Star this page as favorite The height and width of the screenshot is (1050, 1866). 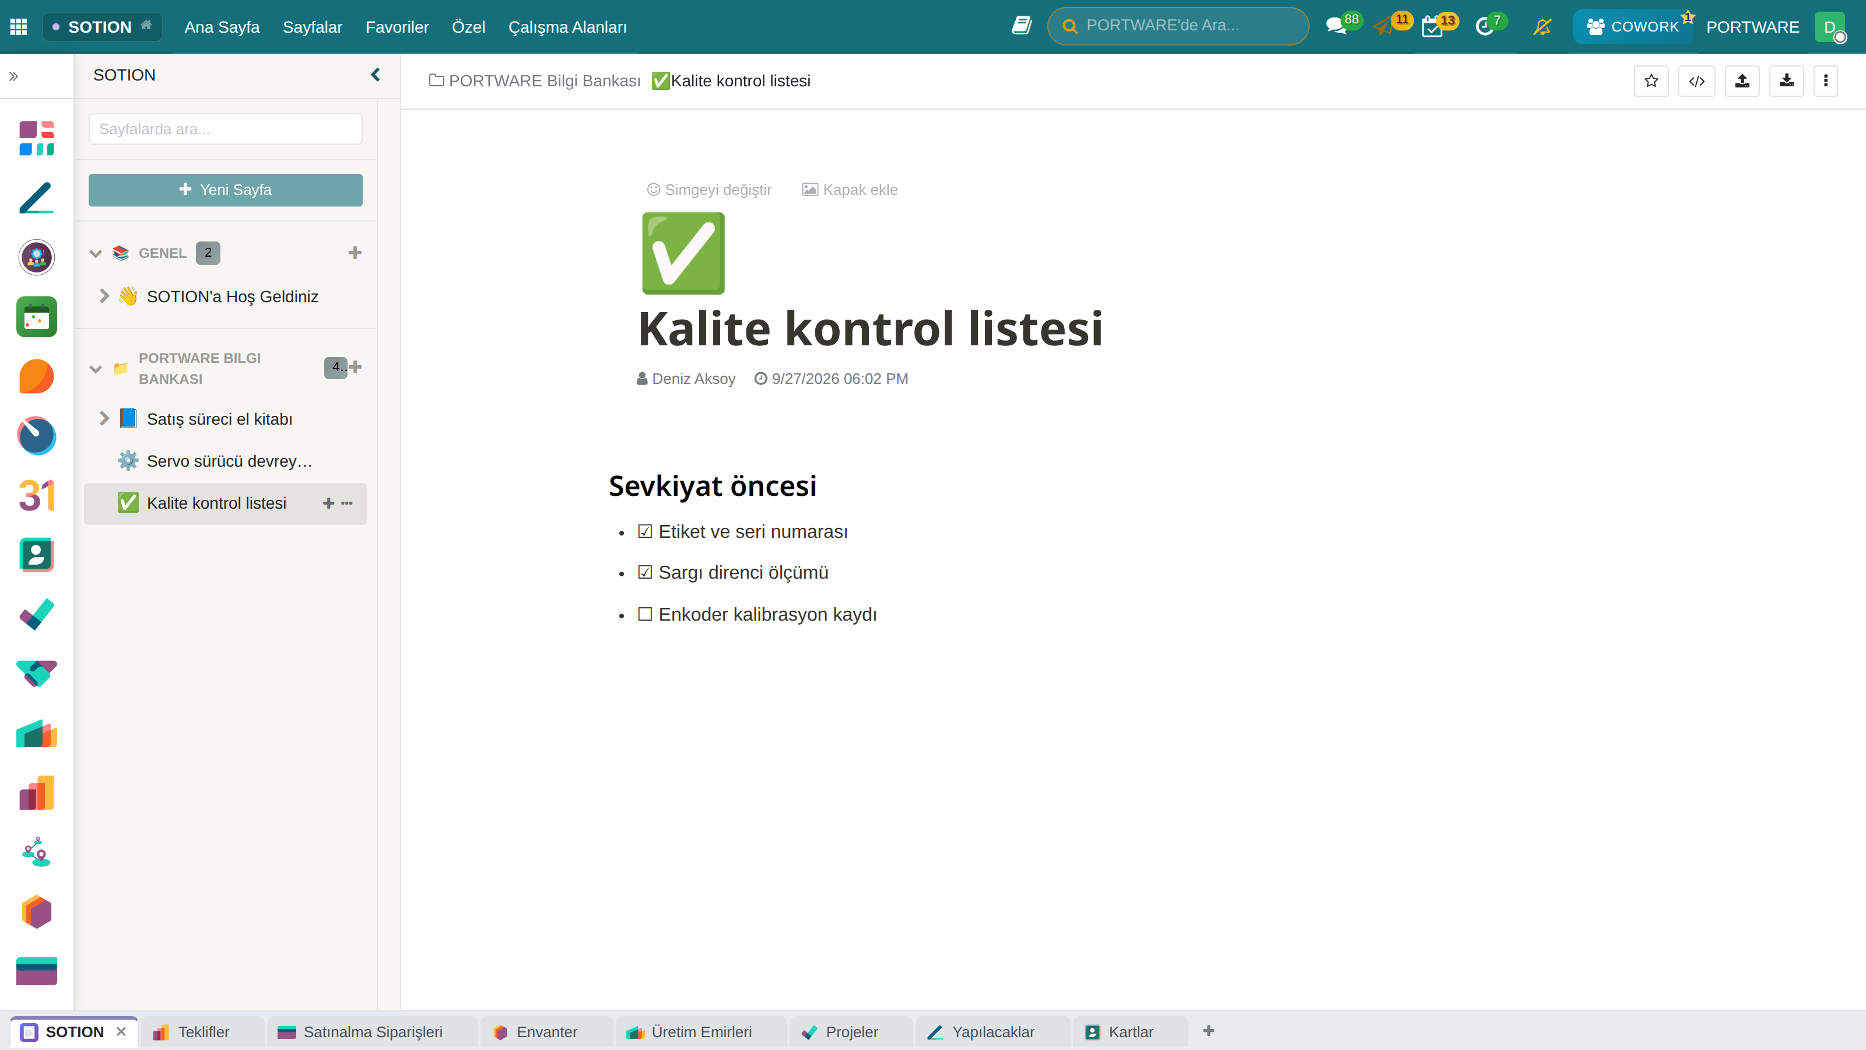point(1651,81)
